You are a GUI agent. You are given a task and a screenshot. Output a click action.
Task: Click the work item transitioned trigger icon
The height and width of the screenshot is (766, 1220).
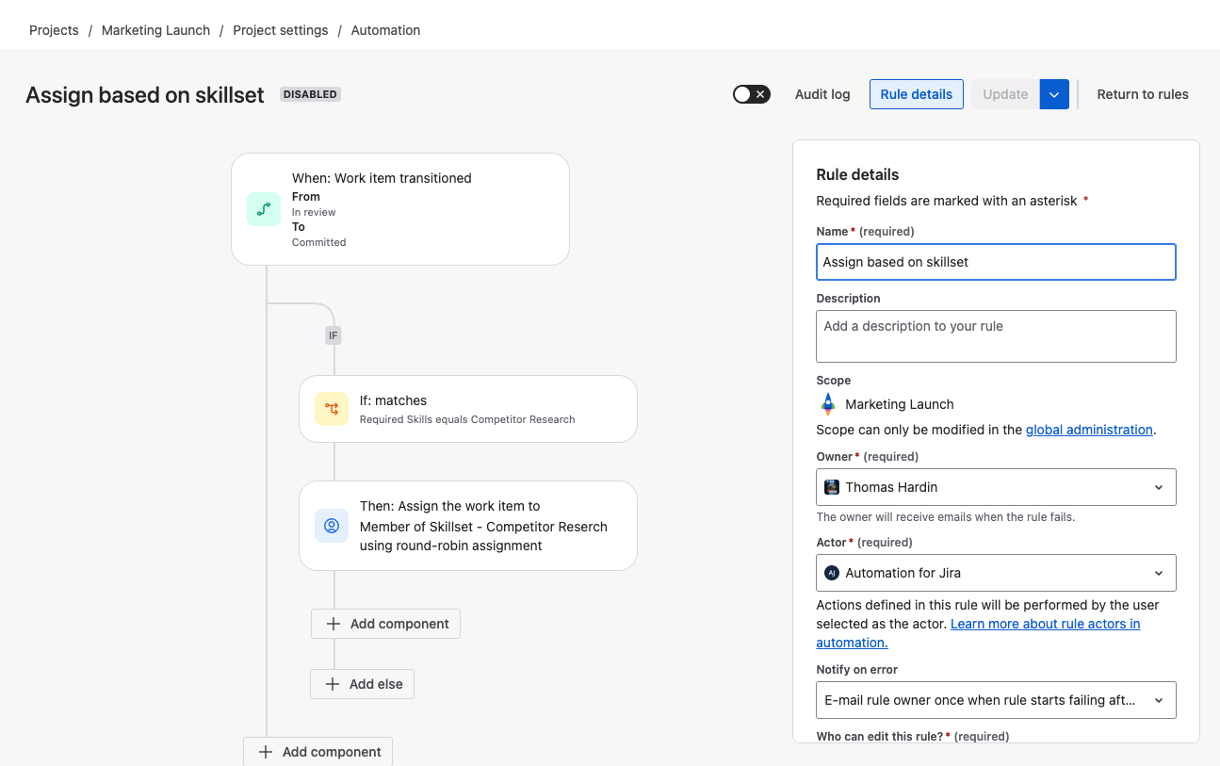[264, 208]
